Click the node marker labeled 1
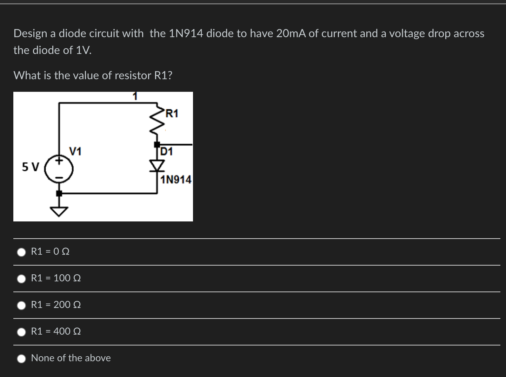 tap(135, 95)
